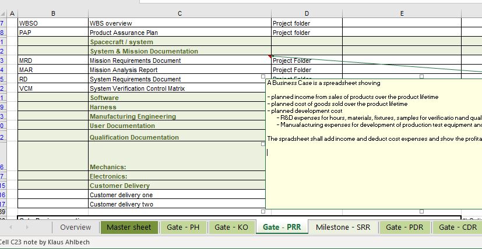Select the WBSO cell

pos(53,23)
